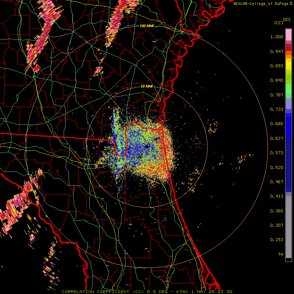
Task: Click the 23:30 timestamp in the caption
Action: [225, 292]
